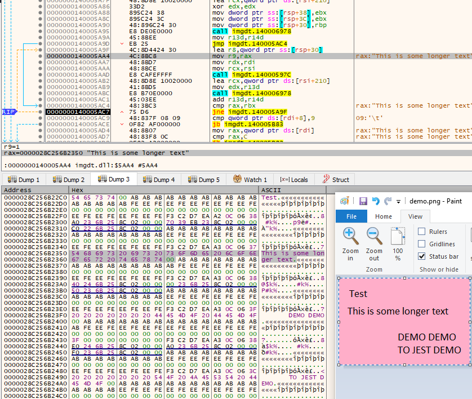Expand Paint's Customize Quick Access Toolbar arrow
The height and width of the screenshot is (399, 472).
[x=398, y=201]
